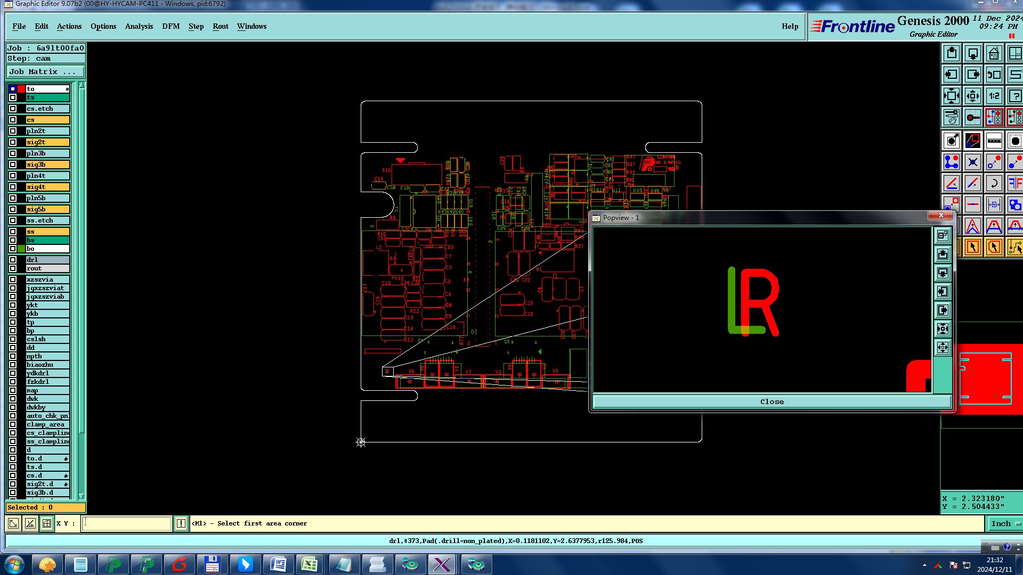Click the Home view icon
Viewport: 1023px width, 575px height.
point(994,54)
